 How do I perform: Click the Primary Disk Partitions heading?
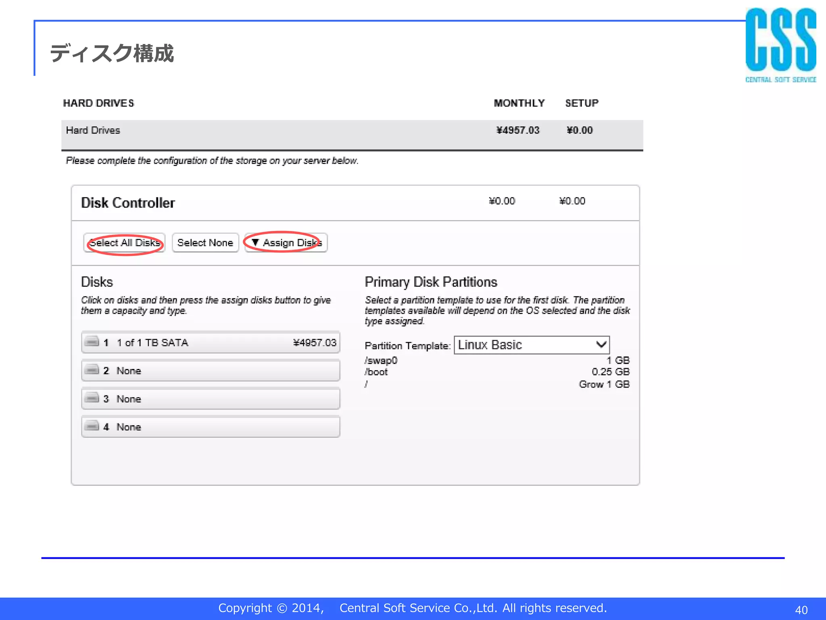pyautogui.click(x=431, y=282)
